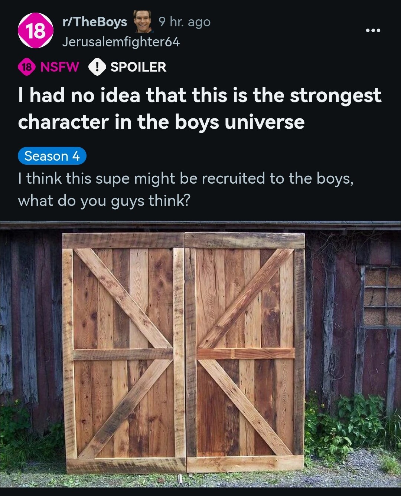This screenshot has width=401, height=496.
Task: Tap the 9 hr. ago timestamp
Action: [185, 22]
